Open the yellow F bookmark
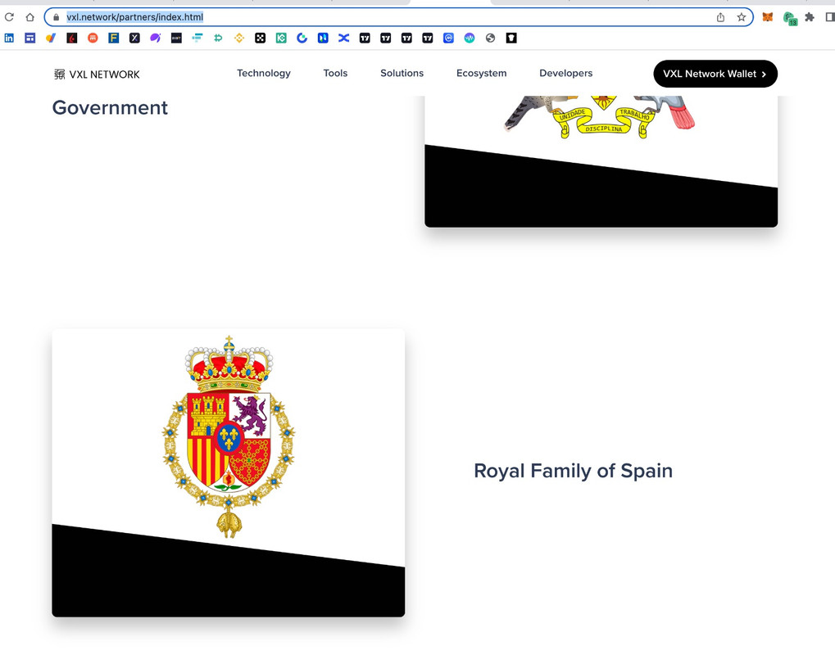 tap(113, 38)
